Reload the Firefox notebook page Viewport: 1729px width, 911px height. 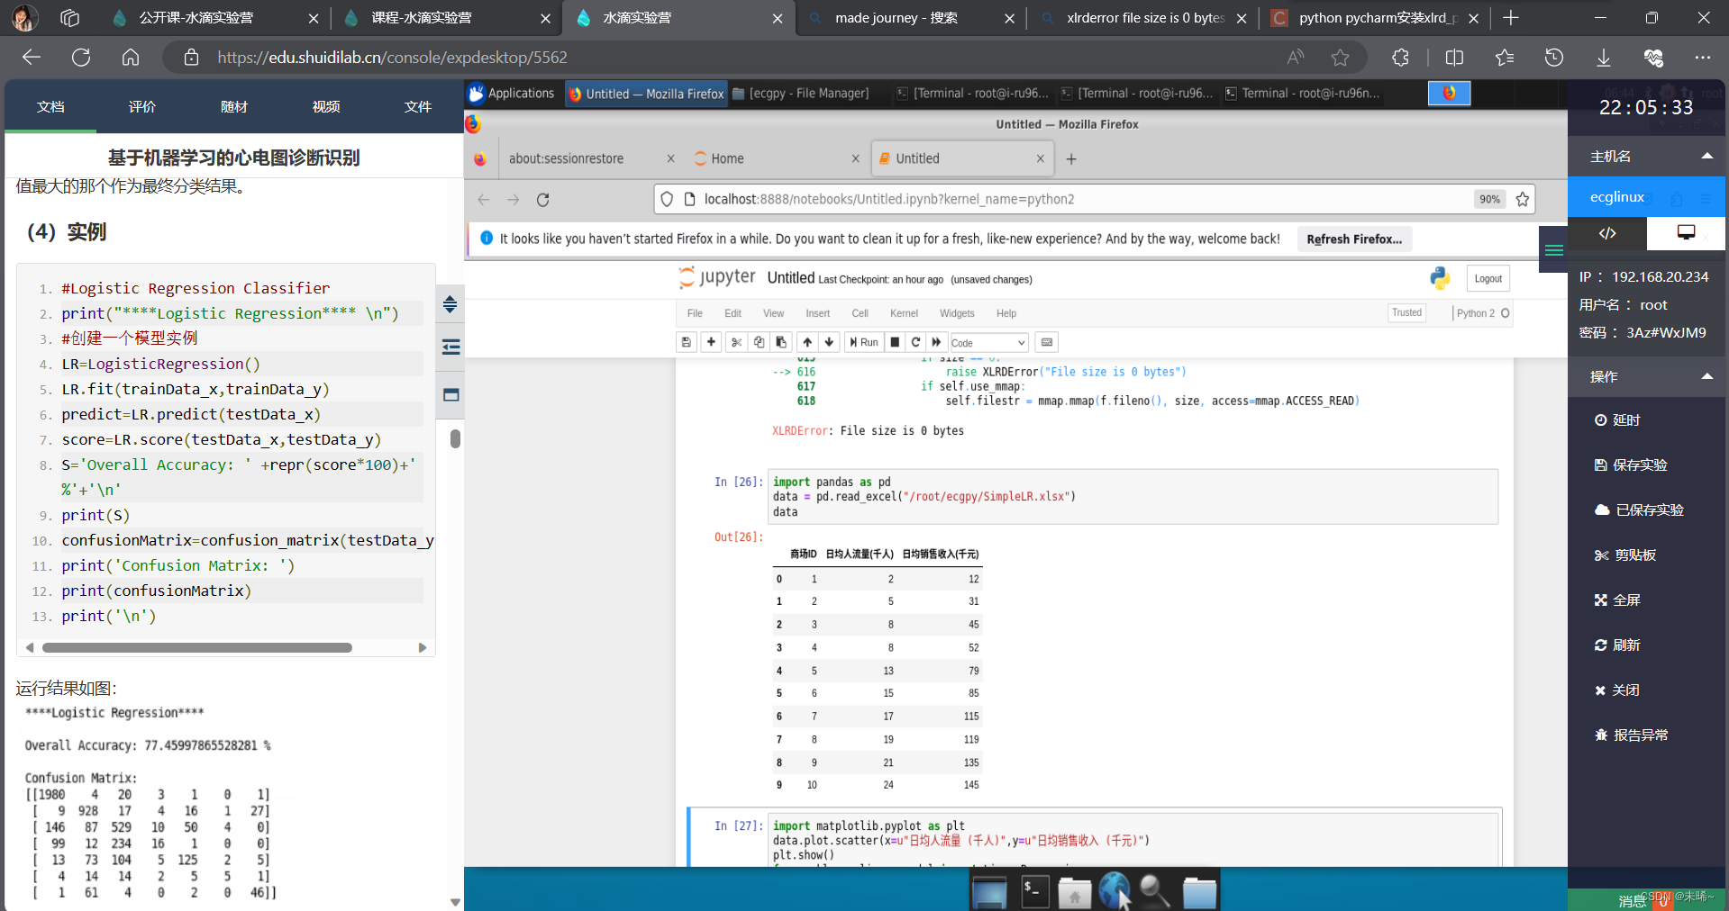point(542,200)
